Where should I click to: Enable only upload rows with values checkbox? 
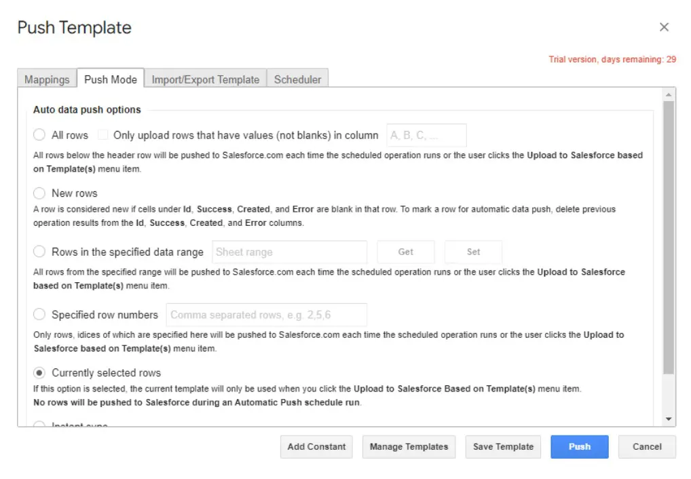103,135
